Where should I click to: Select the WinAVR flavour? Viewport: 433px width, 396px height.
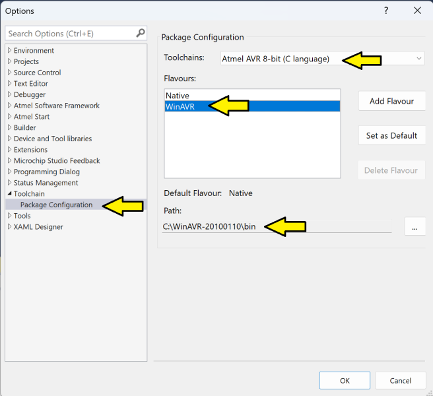click(180, 106)
